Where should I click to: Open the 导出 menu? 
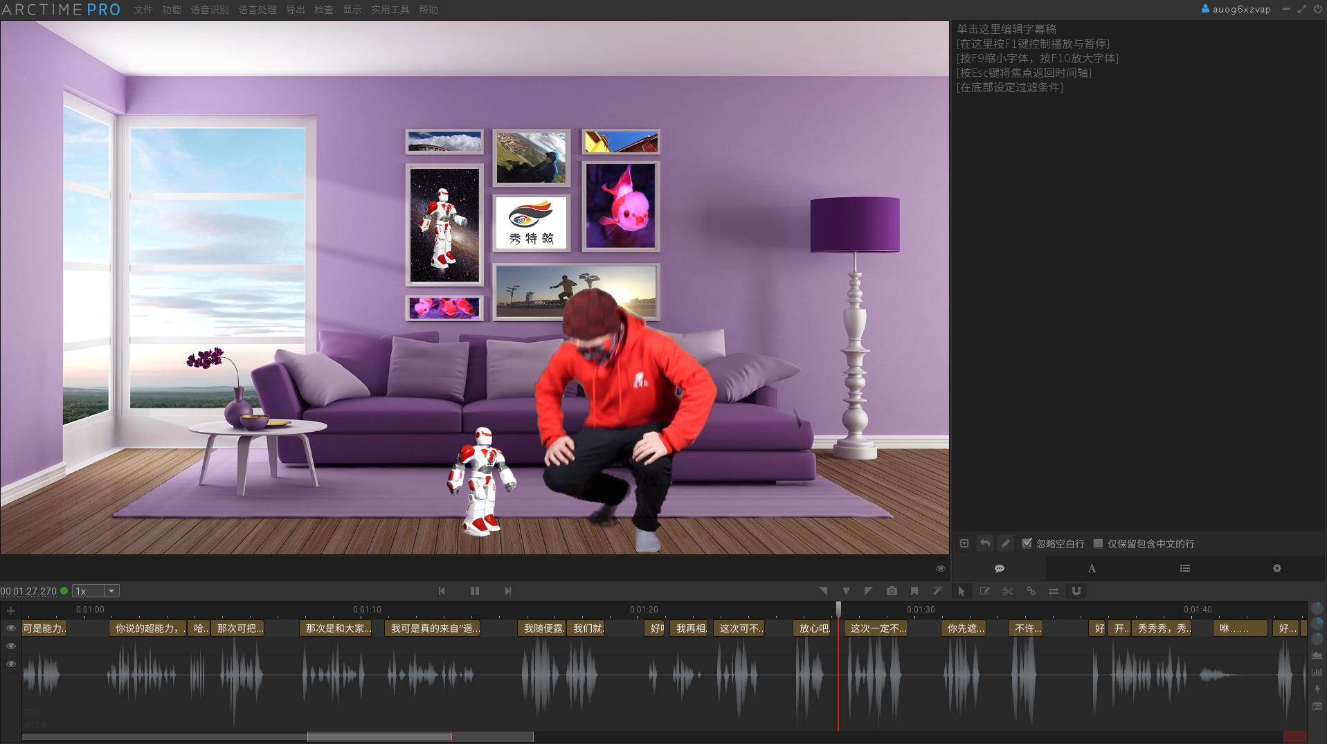[296, 10]
